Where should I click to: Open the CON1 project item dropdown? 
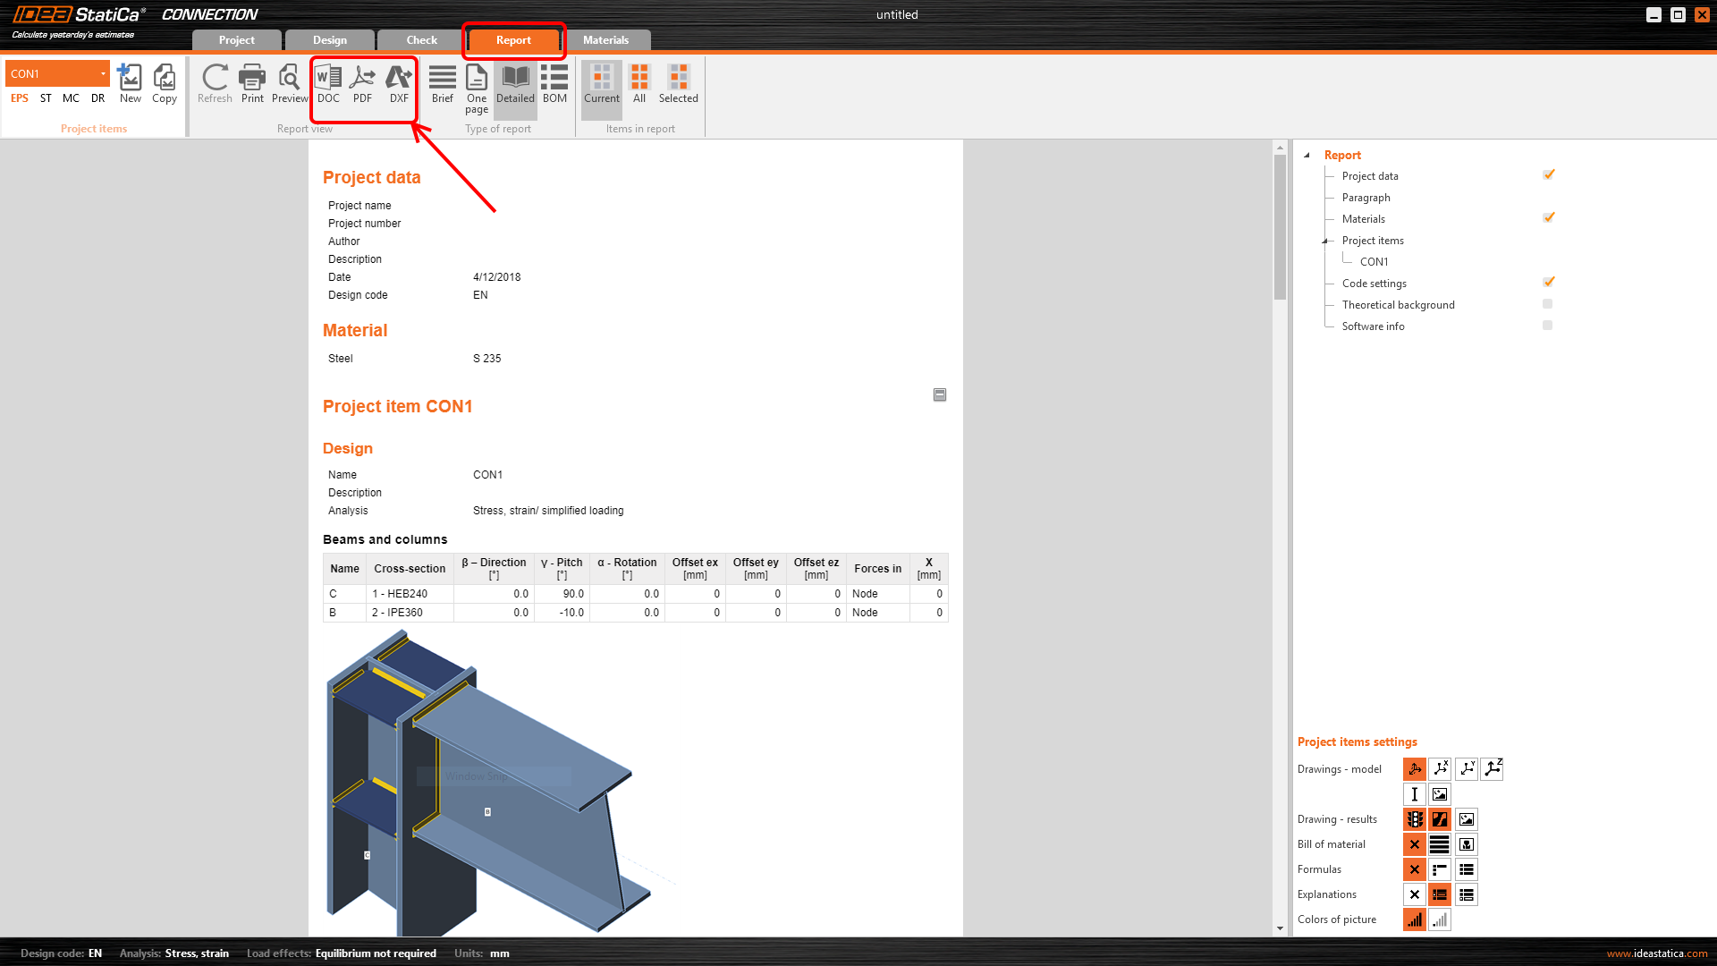coord(103,74)
